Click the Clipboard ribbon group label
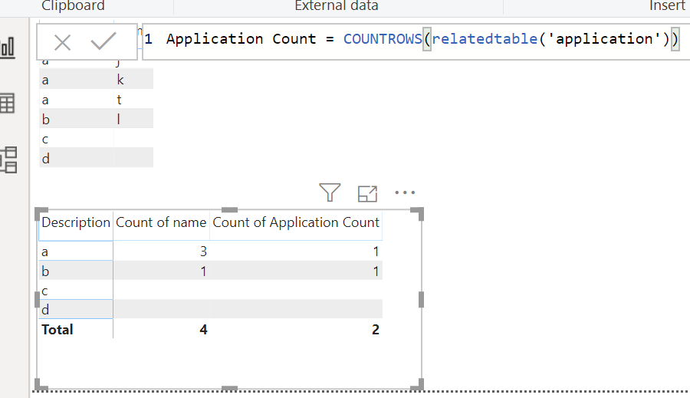Image resolution: width=690 pixels, height=398 pixels. point(73,5)
